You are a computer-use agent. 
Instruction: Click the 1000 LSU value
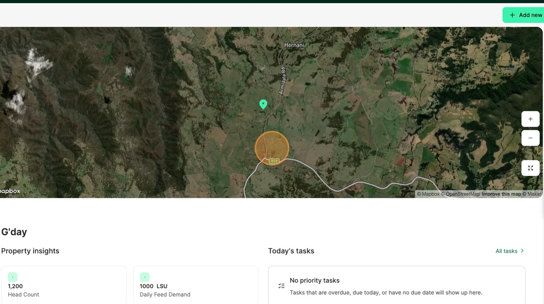pyautogui.click(x=153, y=287)
